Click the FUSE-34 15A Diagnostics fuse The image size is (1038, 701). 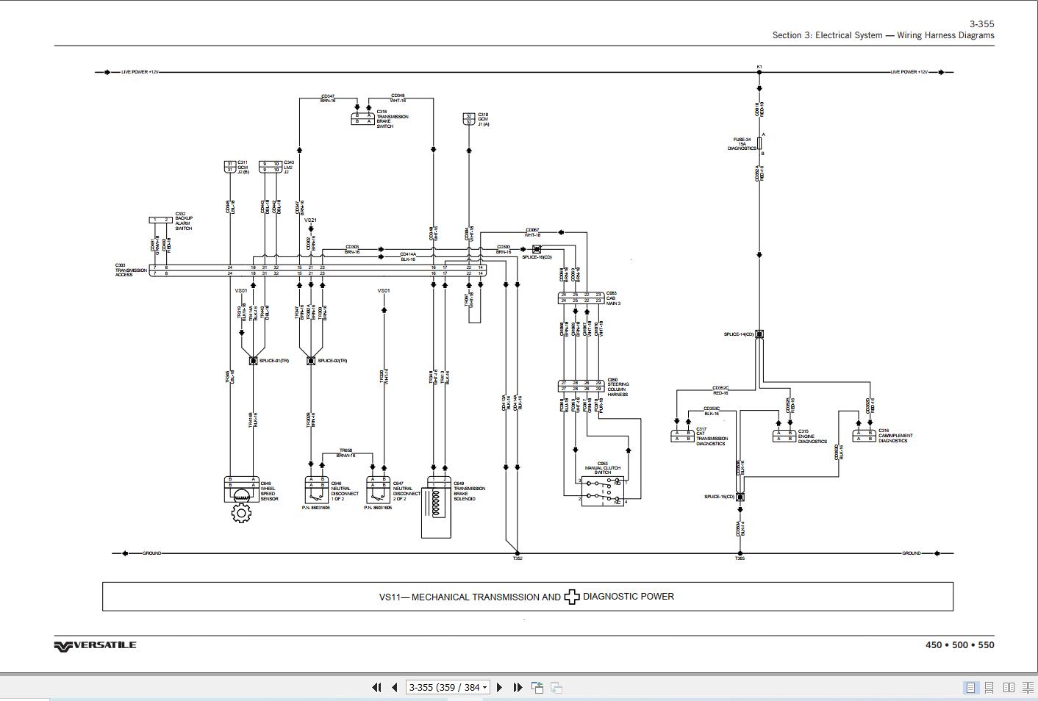tap(759, 144)
